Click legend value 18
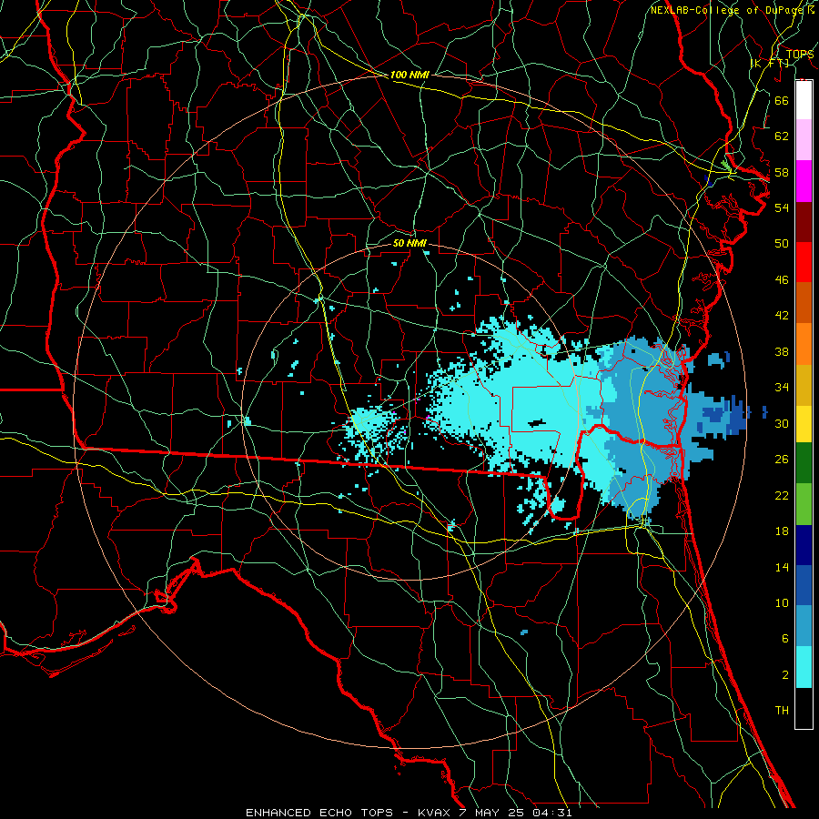The width and height of the screenshot is (819, 819). pos(782,531)
